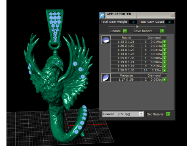Click the Set Material label

(156, 114)
